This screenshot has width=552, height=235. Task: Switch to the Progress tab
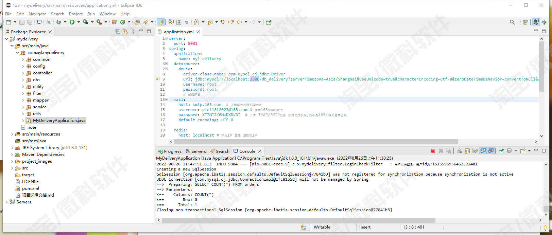(x=170, y=151)
